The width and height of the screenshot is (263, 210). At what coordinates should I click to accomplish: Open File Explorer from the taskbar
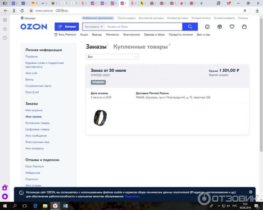(x=45, y=206)
